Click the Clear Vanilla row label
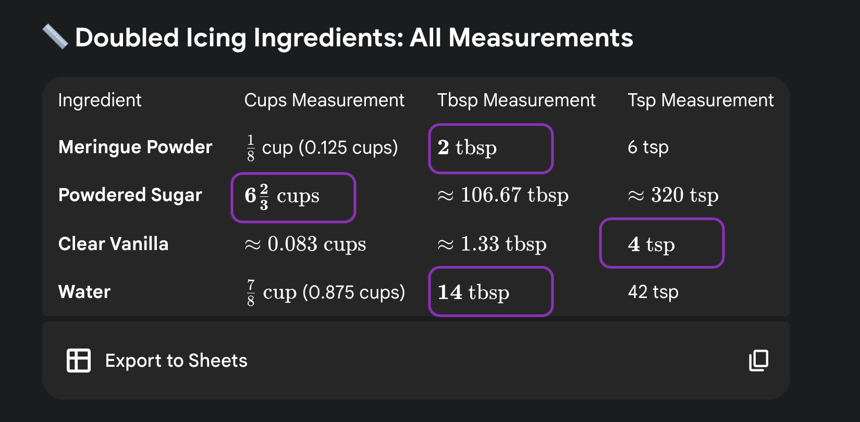This screenshot has height=422, width=860. point(113,243)
